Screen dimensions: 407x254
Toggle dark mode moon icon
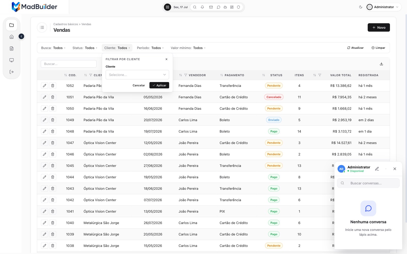click(x=360, y=7)
